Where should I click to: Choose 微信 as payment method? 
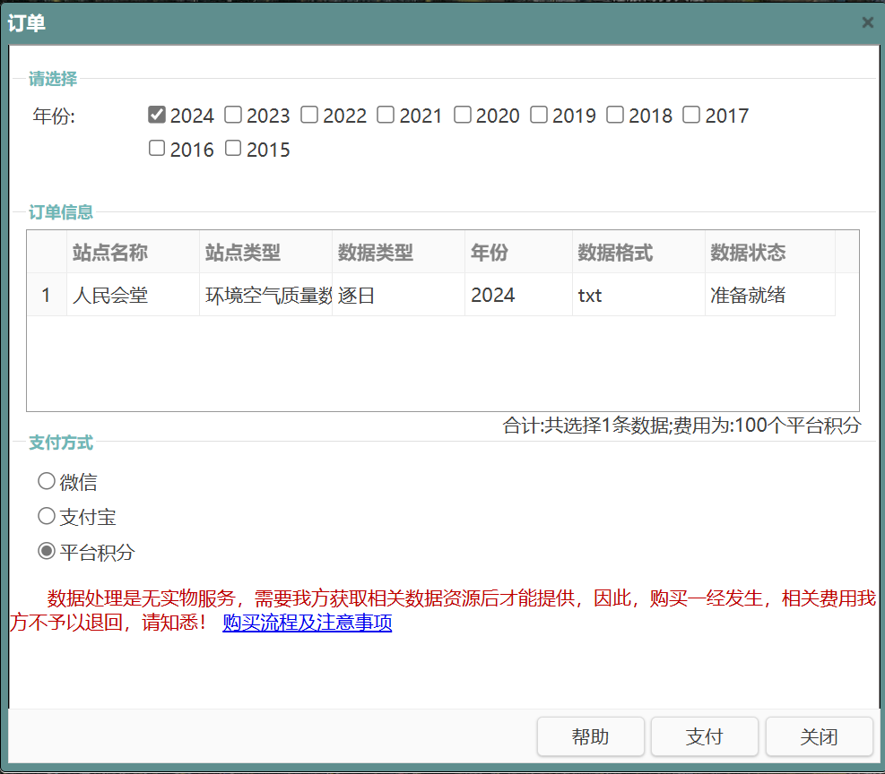click(x=47, y=482)
